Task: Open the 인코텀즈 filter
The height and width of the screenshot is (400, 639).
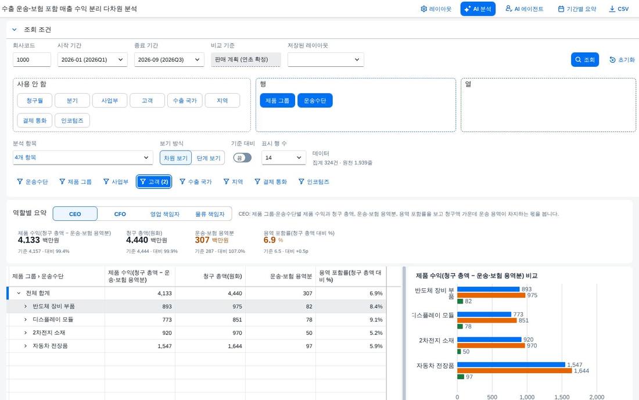Action: (314, 181)
